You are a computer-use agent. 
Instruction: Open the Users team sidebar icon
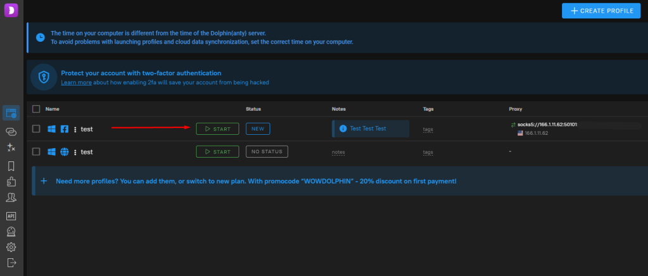tap(11, 198)
